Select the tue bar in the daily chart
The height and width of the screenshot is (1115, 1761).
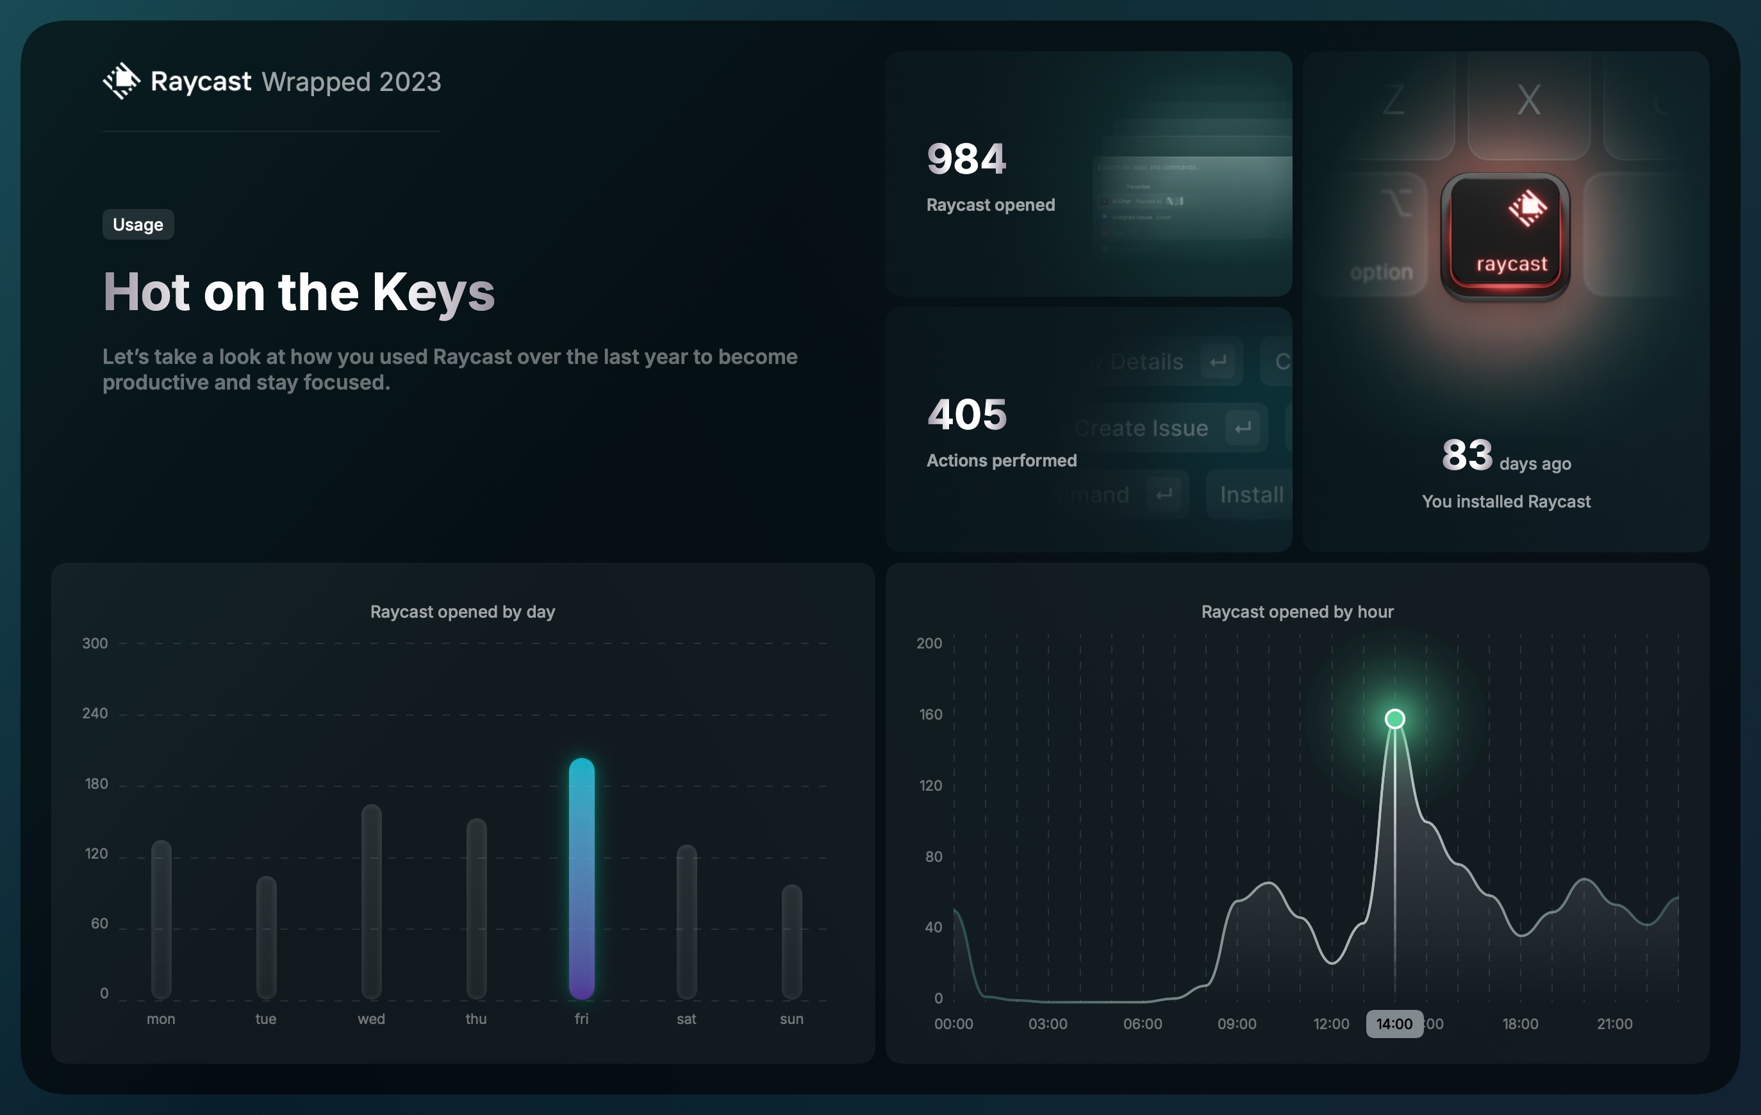[266, 937]
